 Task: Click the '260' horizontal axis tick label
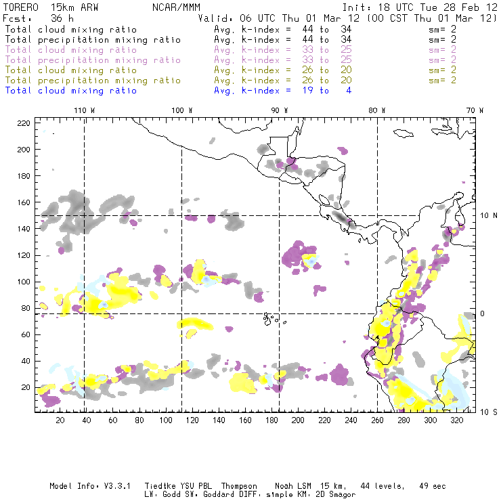pos(377,420)
